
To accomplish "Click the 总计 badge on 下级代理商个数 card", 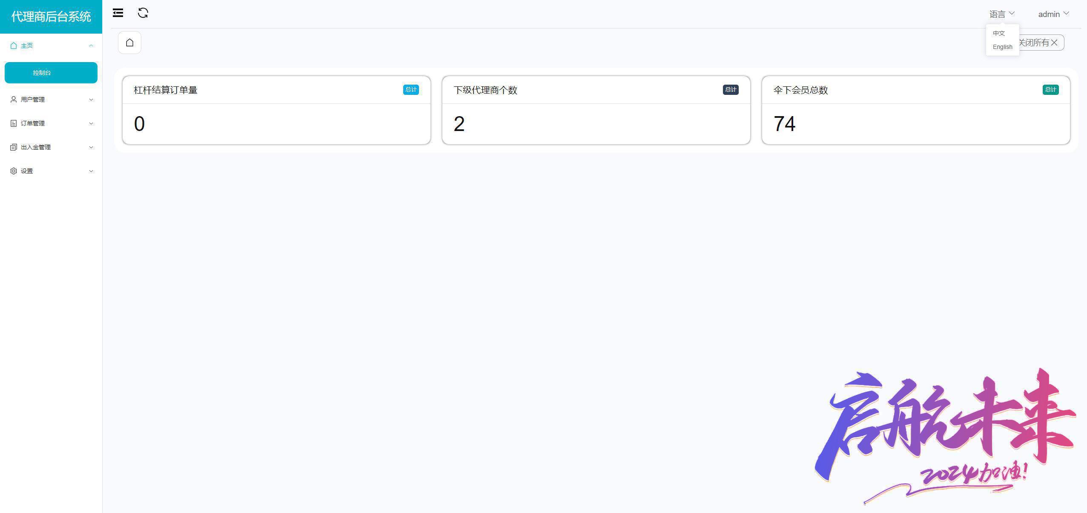I will (x=731, y=90).
